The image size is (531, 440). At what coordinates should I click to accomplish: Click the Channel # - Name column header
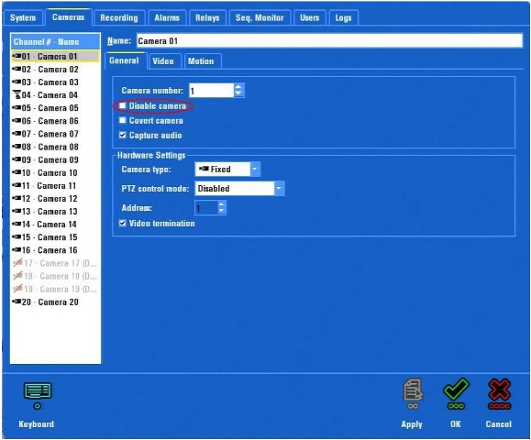(x=55, y=41)
